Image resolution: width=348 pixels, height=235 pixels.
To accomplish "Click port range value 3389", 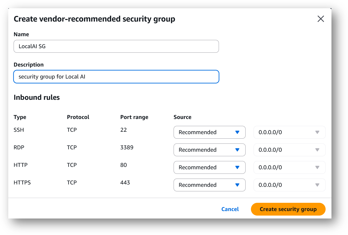I will [127, 147].
